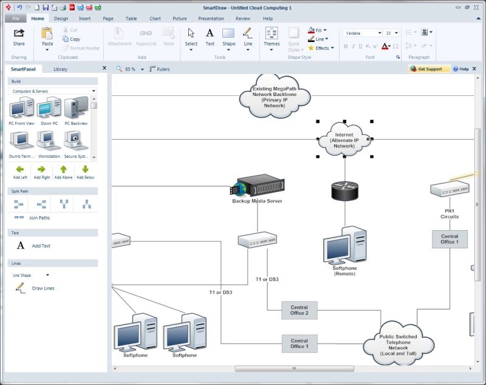
Task: Click Get Support button
Action: tap(430, 69)
